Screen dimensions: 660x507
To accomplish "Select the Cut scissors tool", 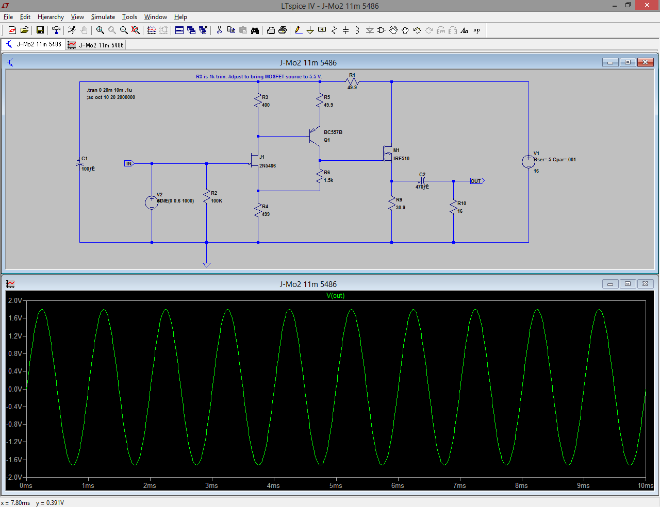I will click(x=219, y=30).
